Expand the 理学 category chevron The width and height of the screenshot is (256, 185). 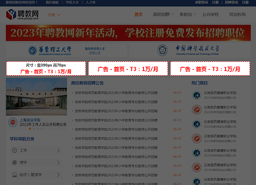pos(58,163)
